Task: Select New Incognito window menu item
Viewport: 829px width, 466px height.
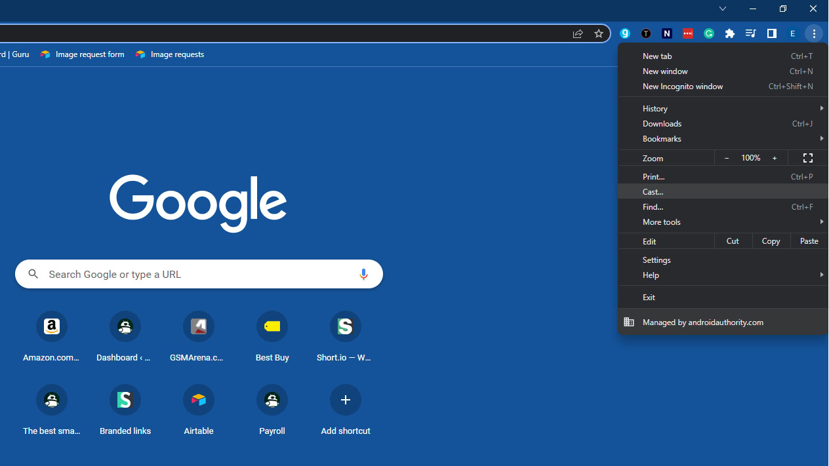Action: pos(683,87)
